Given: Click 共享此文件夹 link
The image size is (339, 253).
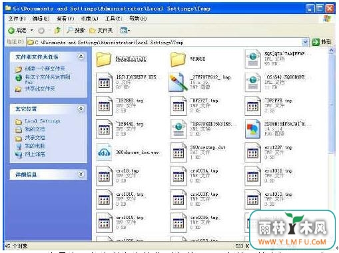Looking at the screenshot, I should [x=40, y=89].
